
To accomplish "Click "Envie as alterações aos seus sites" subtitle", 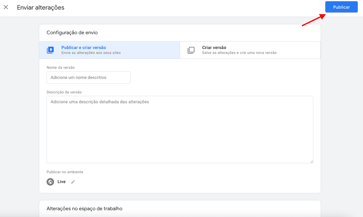I will tap(91, 53).
